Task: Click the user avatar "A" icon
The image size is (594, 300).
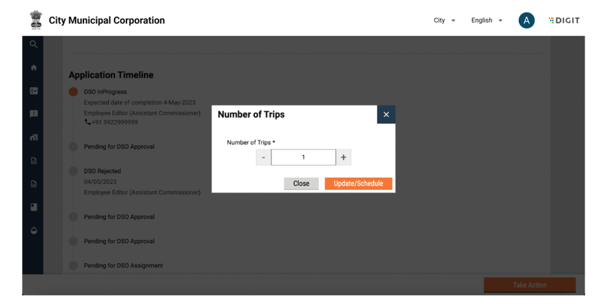Action: pos(526,20)
